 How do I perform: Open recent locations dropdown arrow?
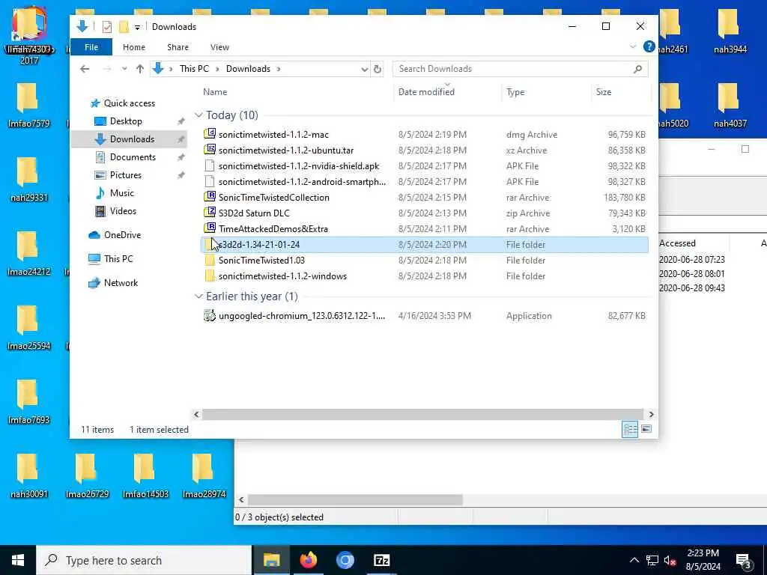pyautogui.click(x=124, y=69)
